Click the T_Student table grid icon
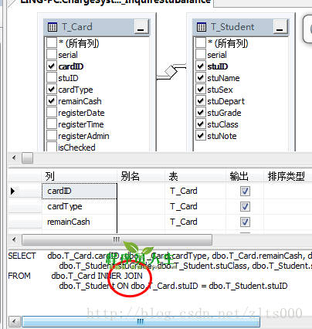Viewport: 312px width, 329px height. point(202,27)
